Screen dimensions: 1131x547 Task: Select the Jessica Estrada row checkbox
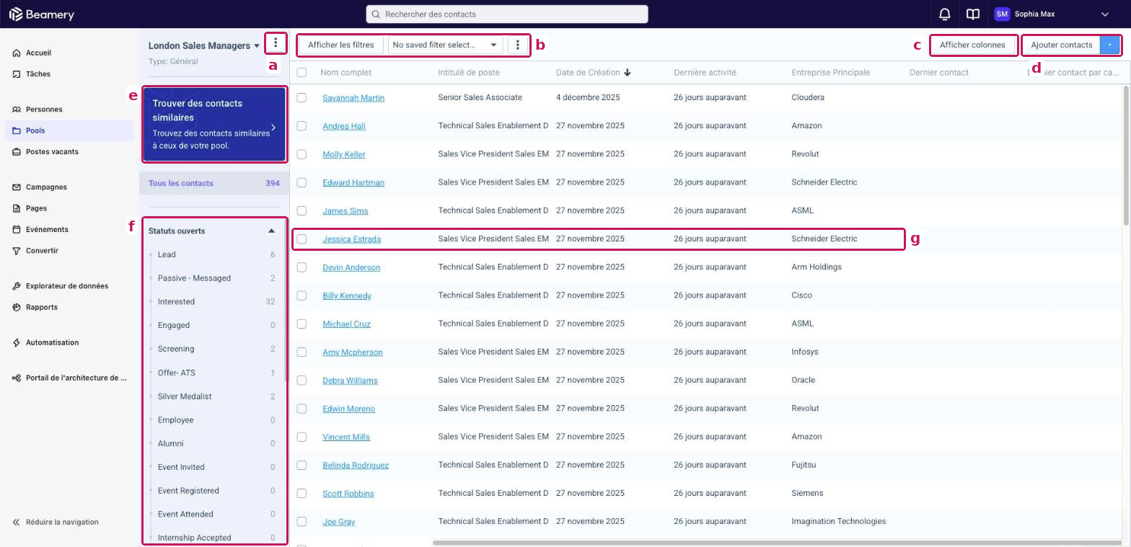coord(302,239)
